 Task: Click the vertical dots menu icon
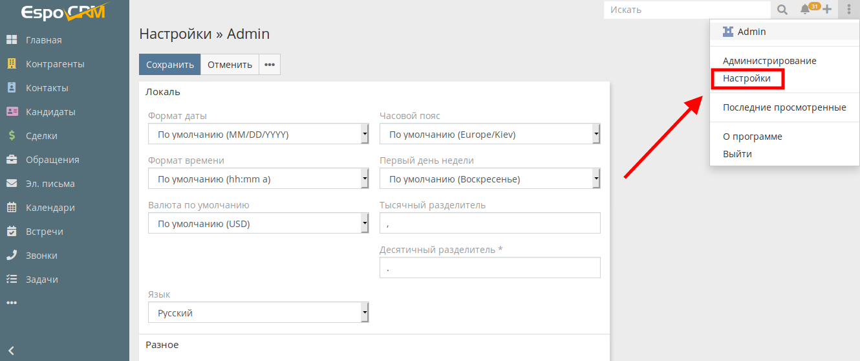pos(849,10)
